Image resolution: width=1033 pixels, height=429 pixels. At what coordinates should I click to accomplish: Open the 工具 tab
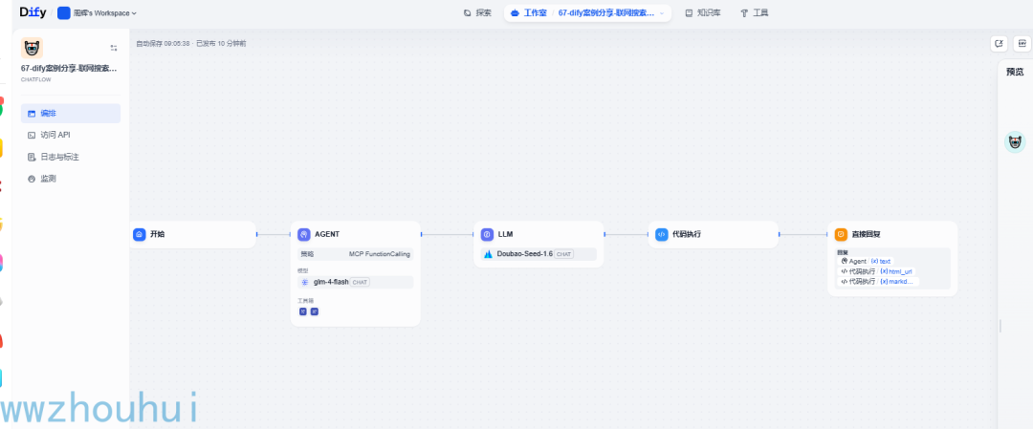[x=754, y=12]
